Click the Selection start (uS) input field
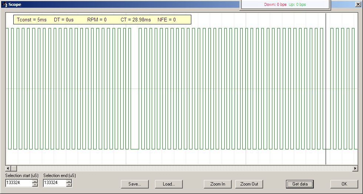Viewport: 363px width, 194px height. [x=19, y=183]
